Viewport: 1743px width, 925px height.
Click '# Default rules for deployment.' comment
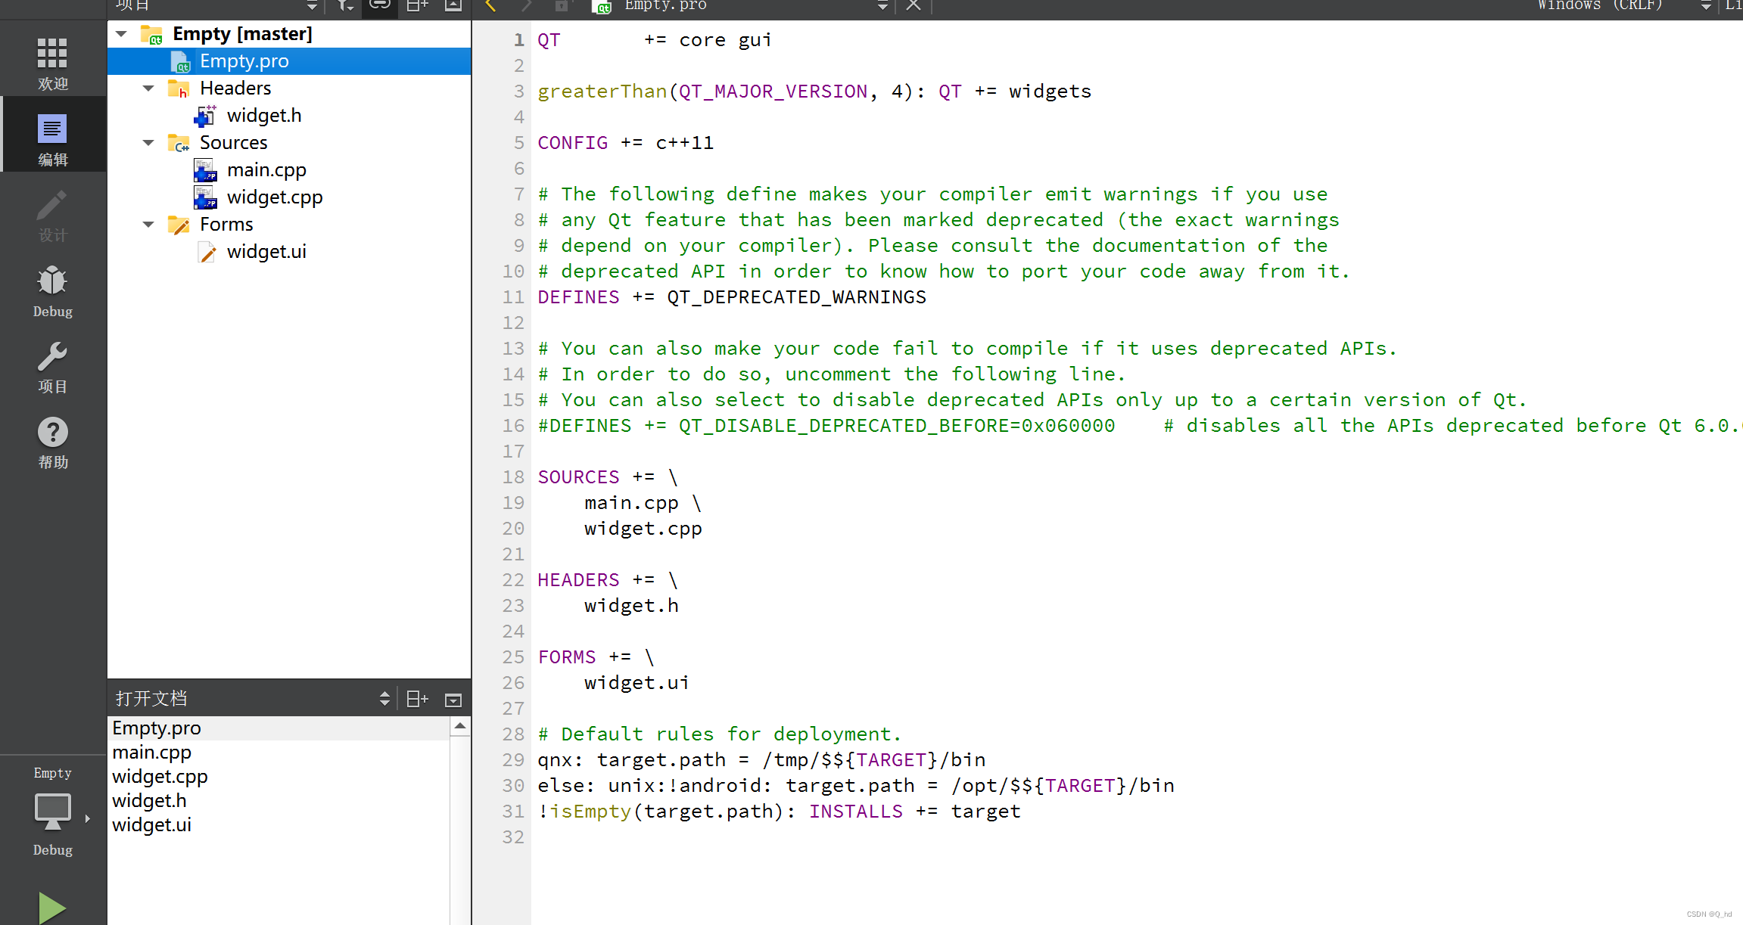pyautogui.click(x=720, y=734)
